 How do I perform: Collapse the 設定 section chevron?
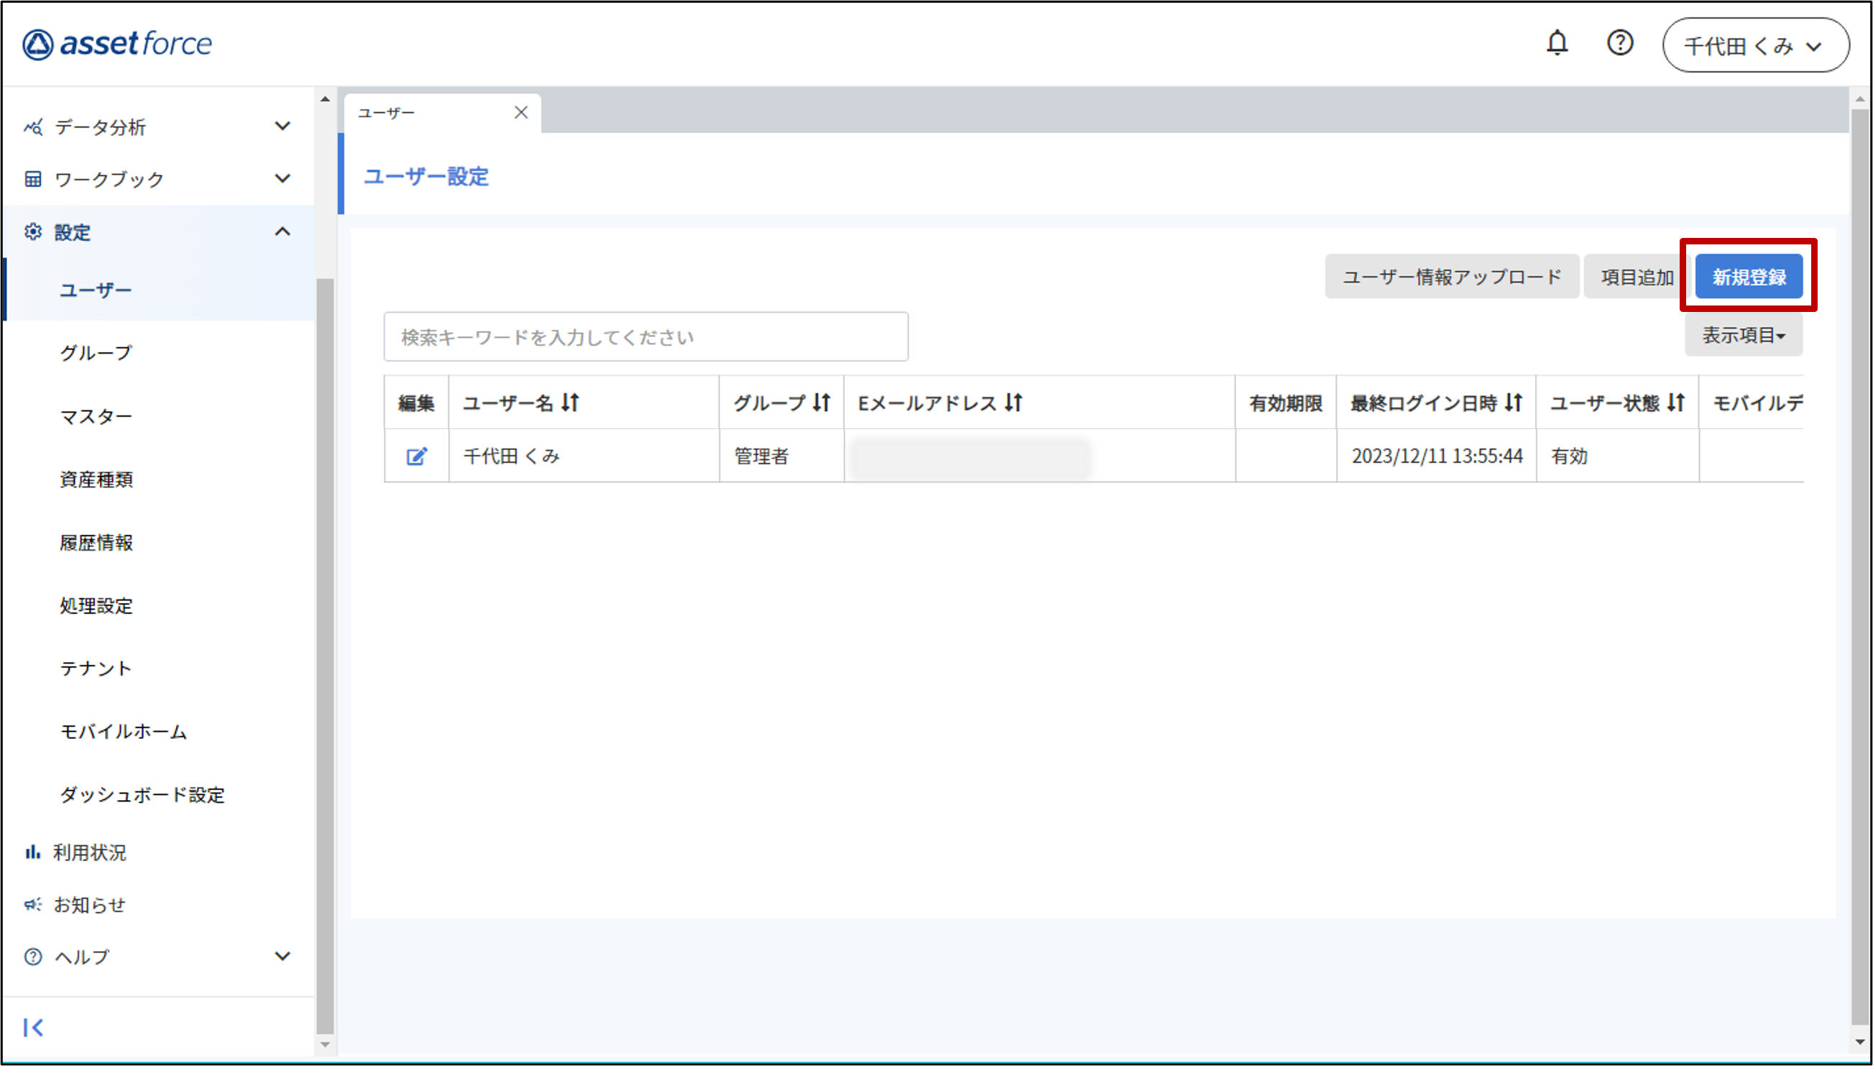tap(284, 231)
